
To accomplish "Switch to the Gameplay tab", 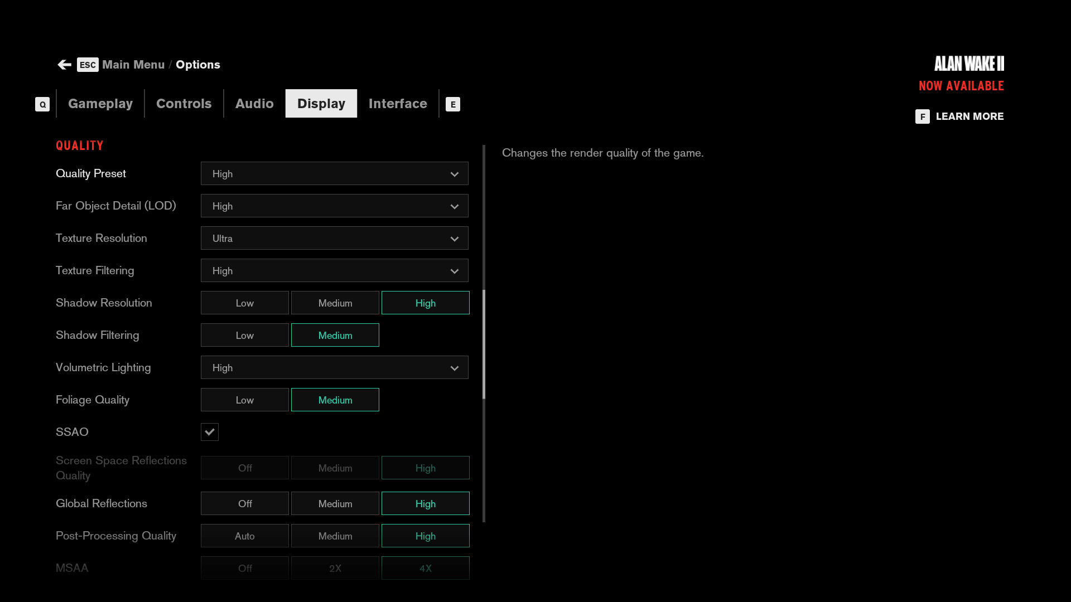I will click(x=100, y=104).
